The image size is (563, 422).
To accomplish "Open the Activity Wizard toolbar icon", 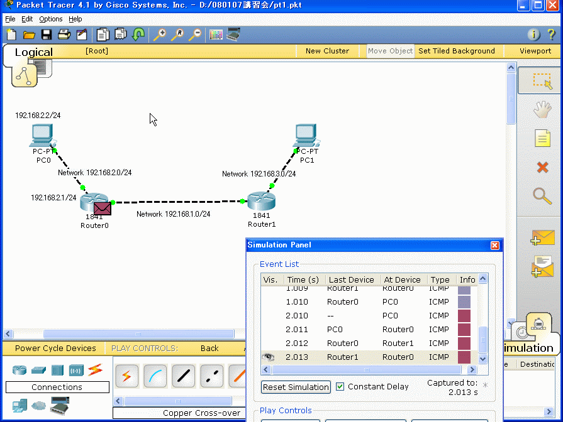I will [82, 35].
